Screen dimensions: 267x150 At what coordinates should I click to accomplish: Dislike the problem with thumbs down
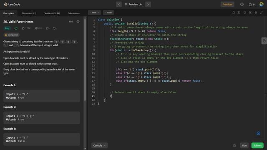point(36,28)
